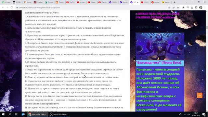Image resolution: width=208 pixels, height=117 pixels.
Task: Open Windows taskbar search
Action: click(10, 114)
